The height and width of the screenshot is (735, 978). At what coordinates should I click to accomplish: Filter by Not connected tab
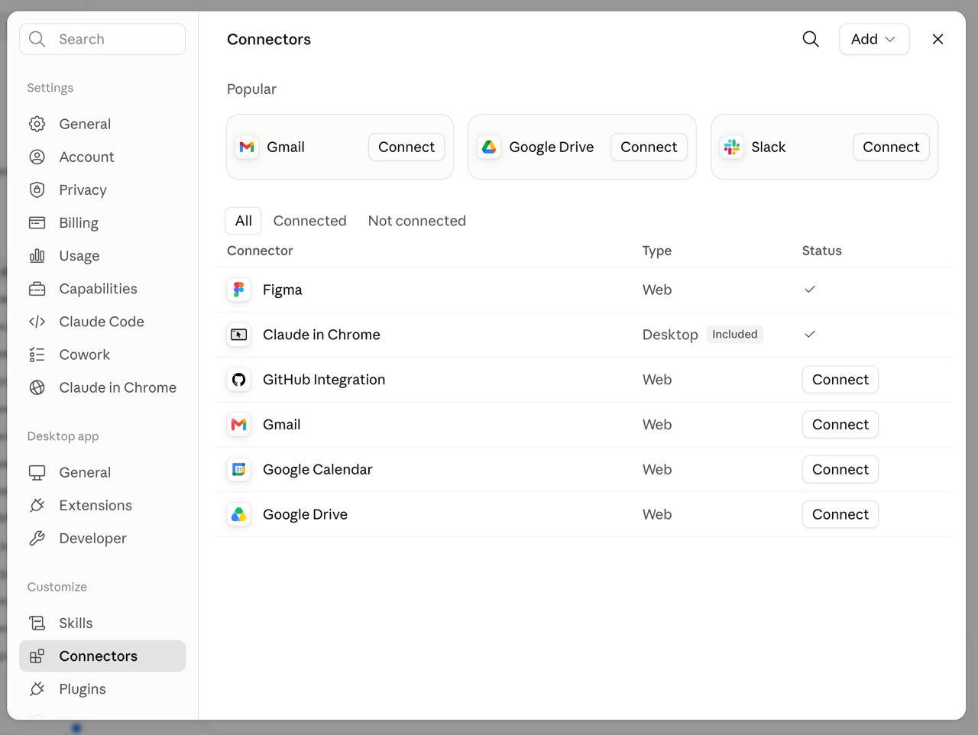(x=416, y=221)
